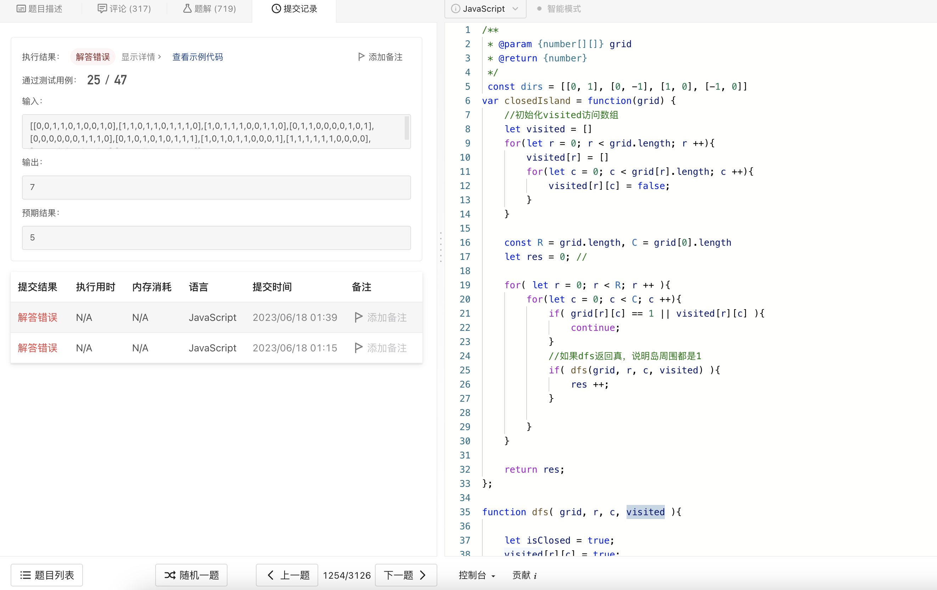The image size is (937, 590).
Task: Click the shuffle icon in 随机一题
Action: [170, 575]
